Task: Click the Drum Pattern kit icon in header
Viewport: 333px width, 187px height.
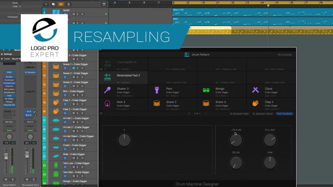Action: coord(187,55)
